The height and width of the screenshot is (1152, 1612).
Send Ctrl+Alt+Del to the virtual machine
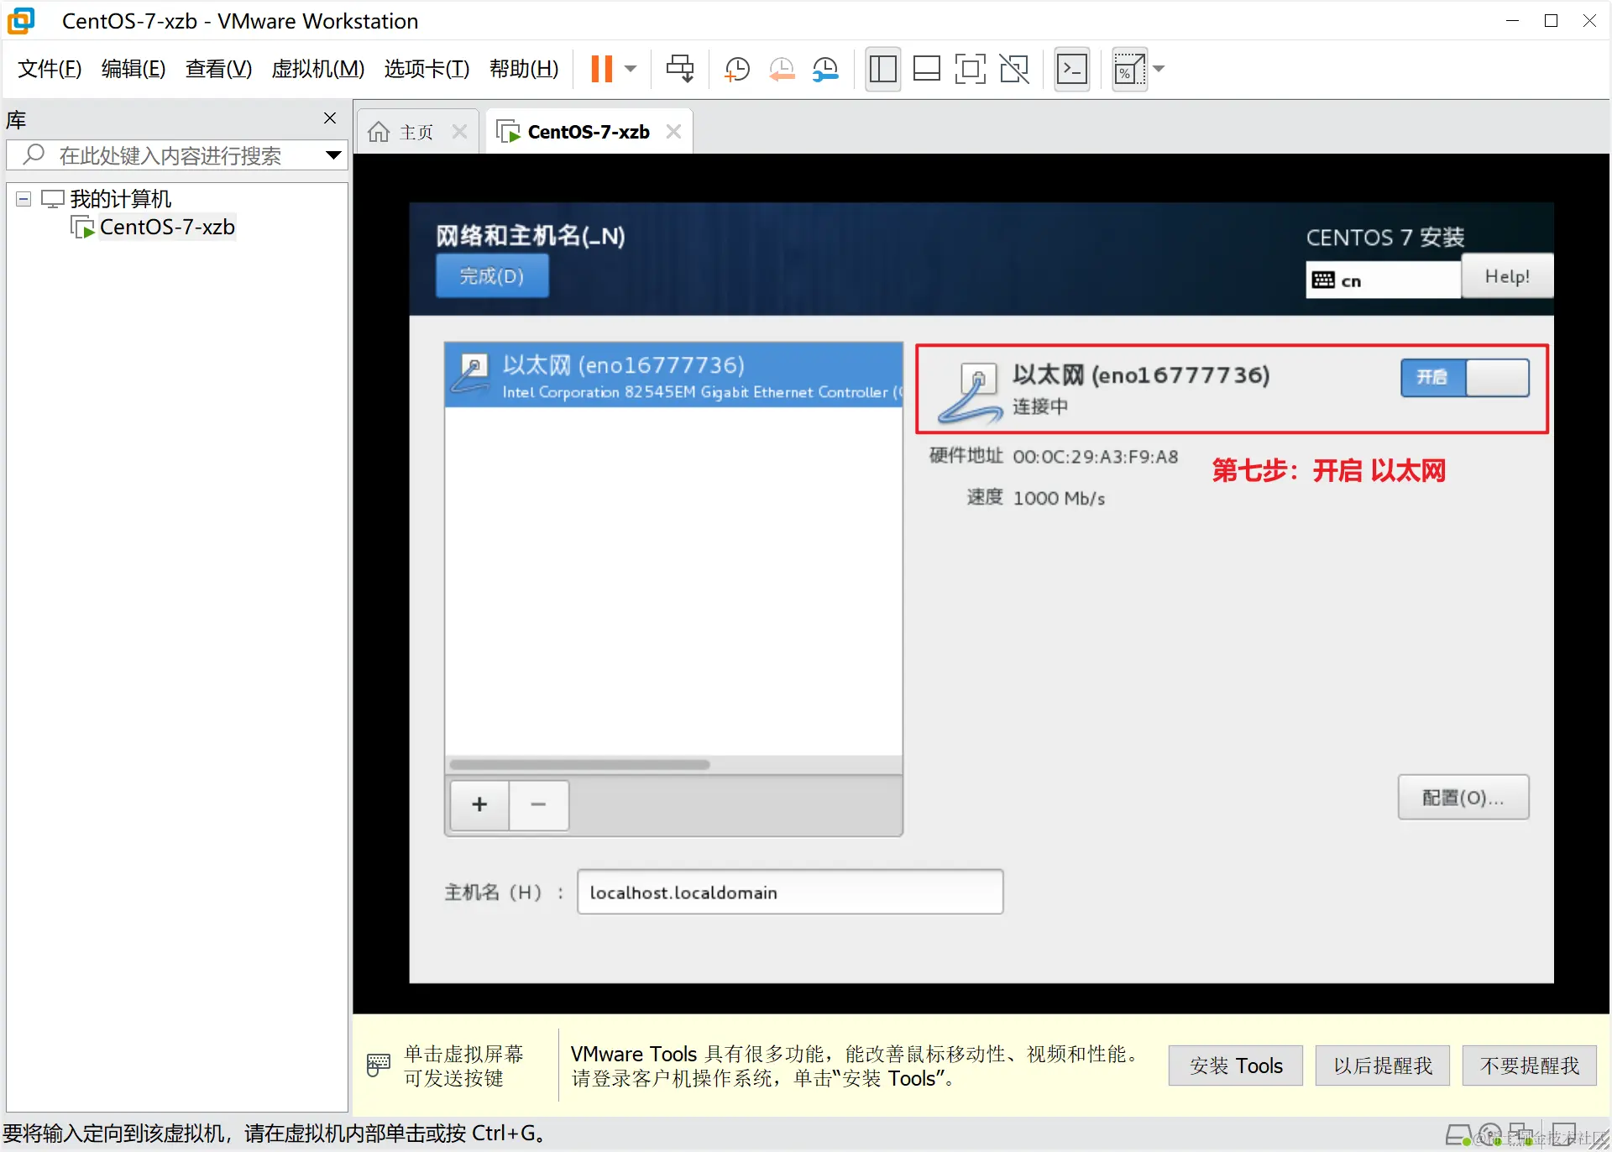[x=680, y=69]
